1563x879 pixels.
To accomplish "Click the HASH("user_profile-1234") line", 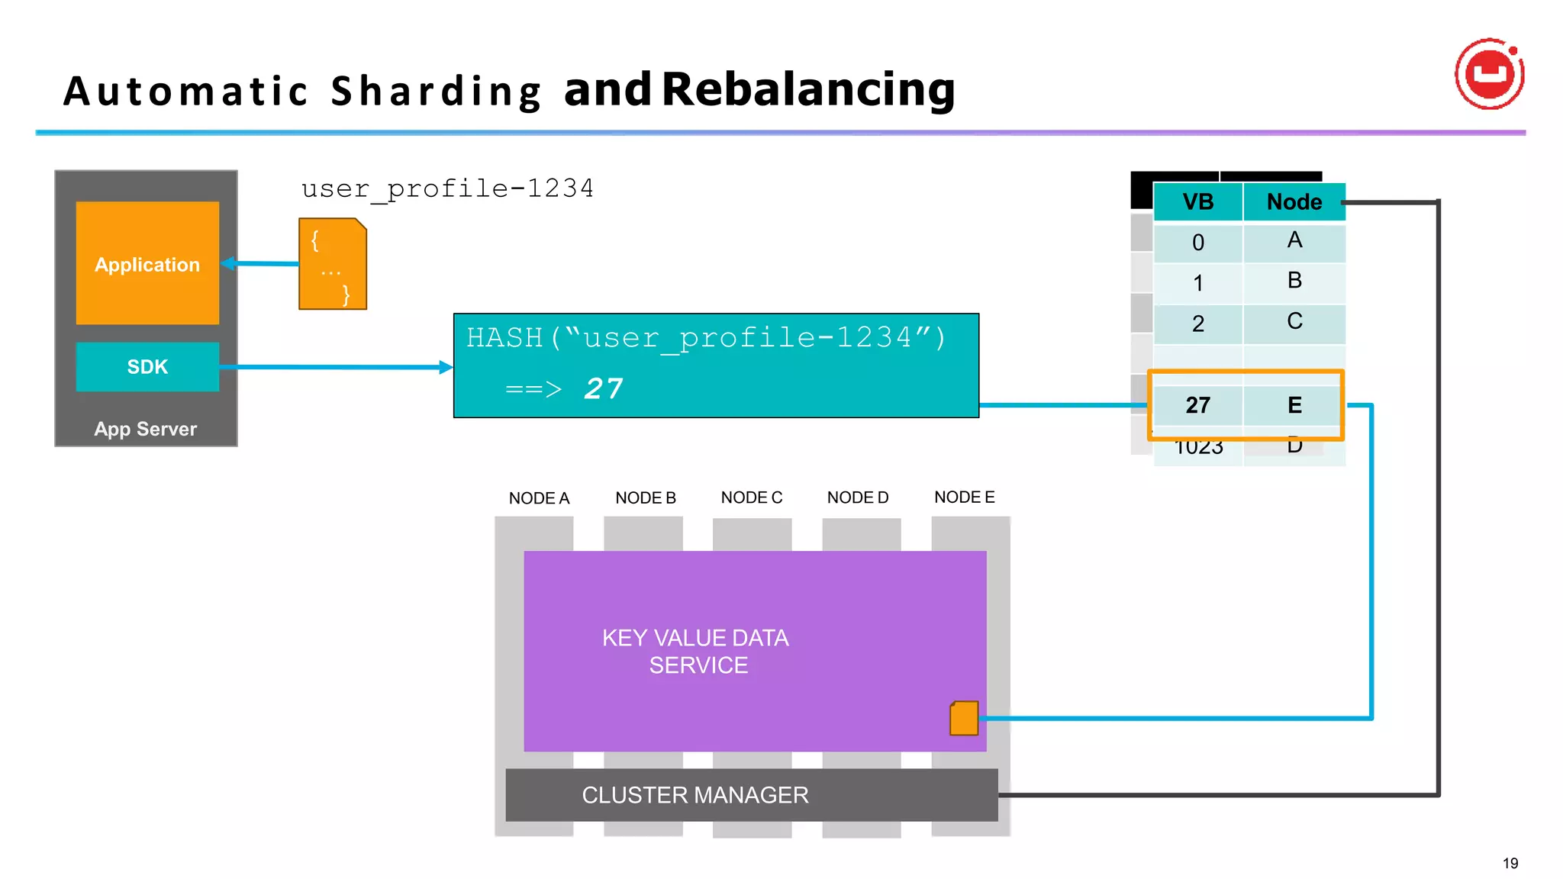I will (706, 337).
